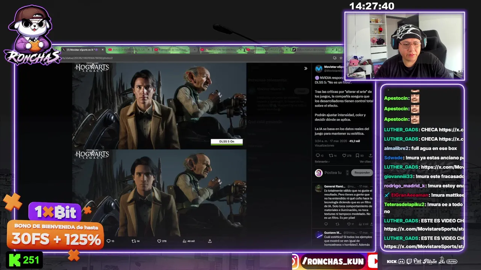Open the Publicación de Fekalhouse tab
Viewport: 481px width, 270px height.
coord(175,49)
